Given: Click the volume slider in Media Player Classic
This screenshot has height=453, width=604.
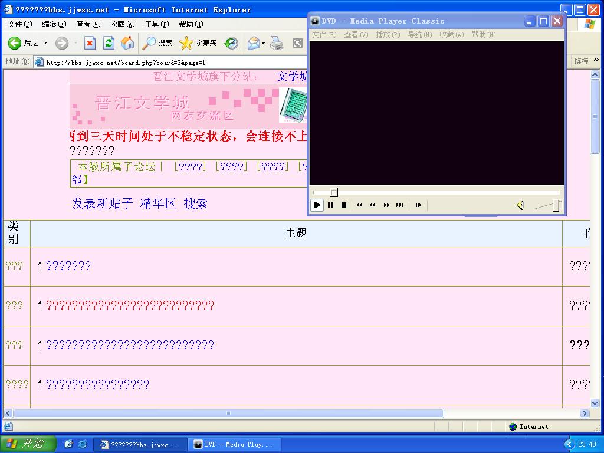Looking at the screenshot, I should [x=547, y=205].
